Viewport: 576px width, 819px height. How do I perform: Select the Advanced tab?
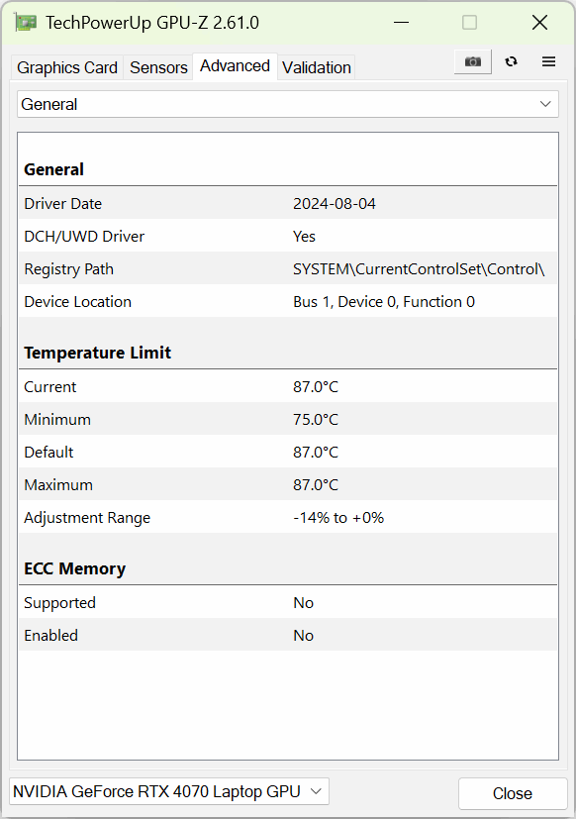click(235, 66)
